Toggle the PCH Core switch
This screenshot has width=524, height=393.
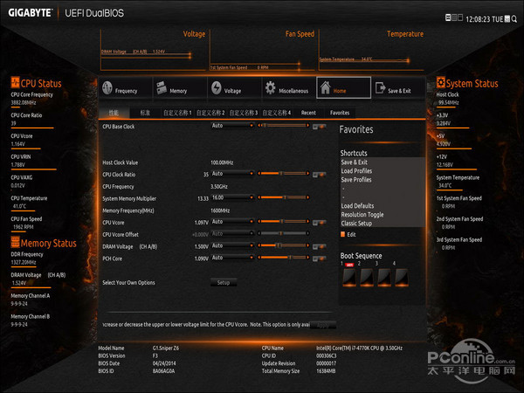319,259
